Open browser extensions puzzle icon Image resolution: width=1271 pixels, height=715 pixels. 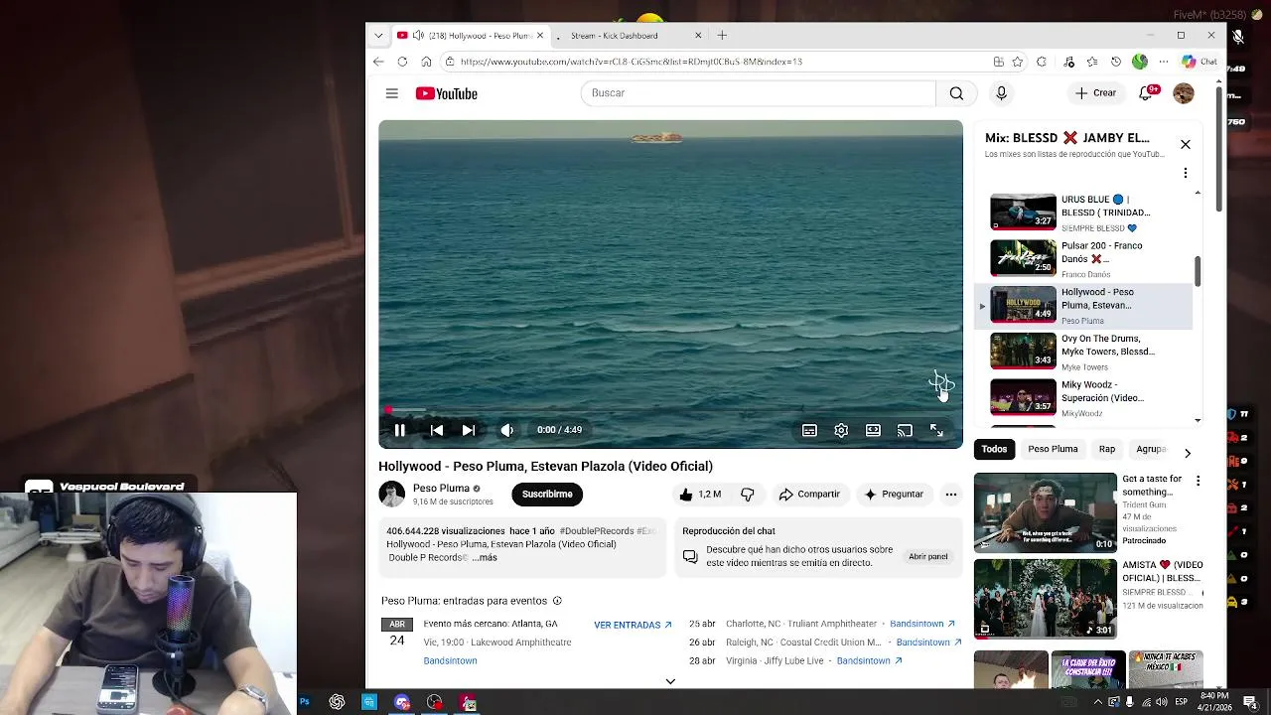(x=1041, y=62)
